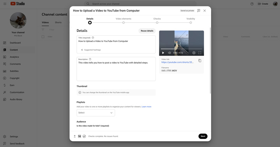Open video player settings gear

(194, 53)
